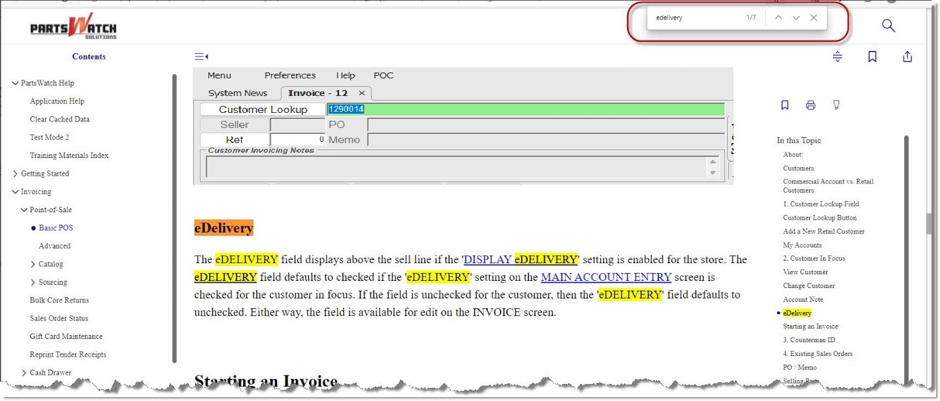This screenshot has width=940, height=401.
Task: Select Bulk Core Returns in contents
Action: [x=59, y=300]
